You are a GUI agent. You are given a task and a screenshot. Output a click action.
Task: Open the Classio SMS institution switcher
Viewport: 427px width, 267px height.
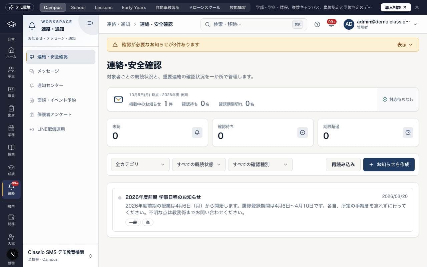click(x=60, y=255)
